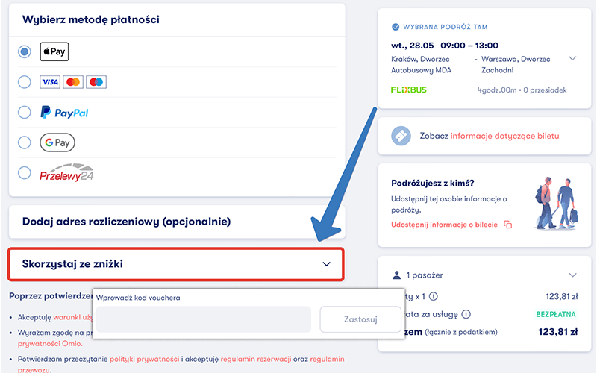Select the Apple Pay radio button
This screenshot has height=373, width=597.
(x=25, y=51)
